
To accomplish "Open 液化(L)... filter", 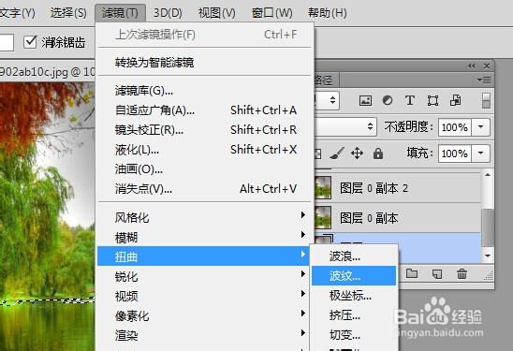I will click(x=204, y=150).
